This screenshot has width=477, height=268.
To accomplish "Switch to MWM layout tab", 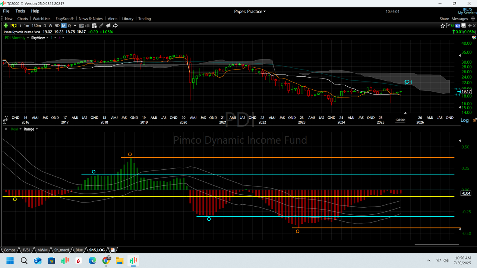I will tap(42, 250).
